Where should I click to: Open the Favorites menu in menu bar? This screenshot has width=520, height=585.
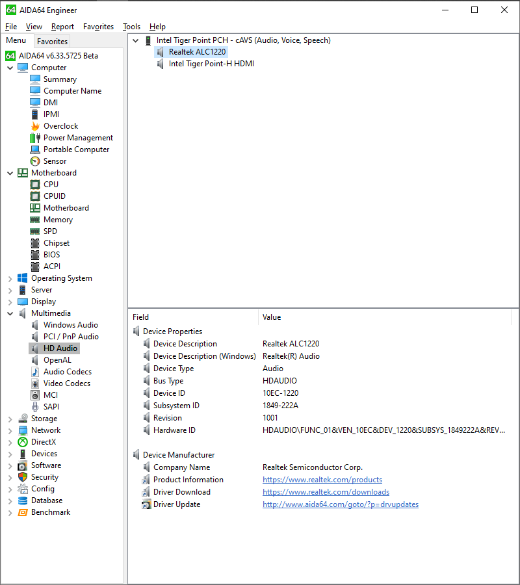(x=99, y=27)
